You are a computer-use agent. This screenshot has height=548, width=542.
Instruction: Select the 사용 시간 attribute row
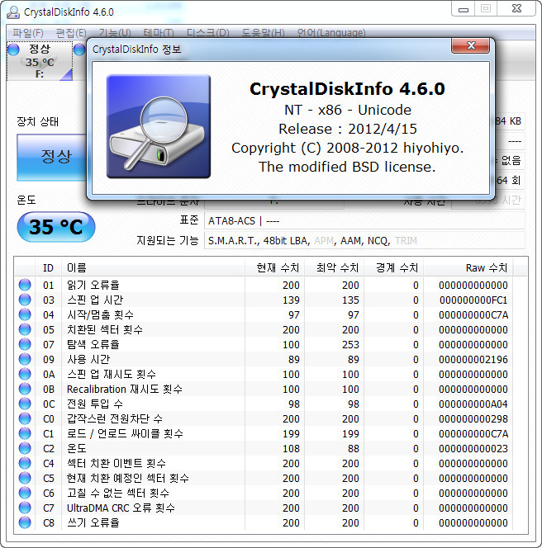tap(264, 359)
